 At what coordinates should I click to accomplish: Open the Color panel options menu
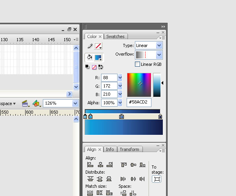click(x=162, y=38)
